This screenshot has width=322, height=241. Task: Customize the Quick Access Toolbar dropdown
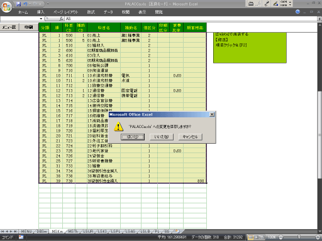click(x=48, y=4)
